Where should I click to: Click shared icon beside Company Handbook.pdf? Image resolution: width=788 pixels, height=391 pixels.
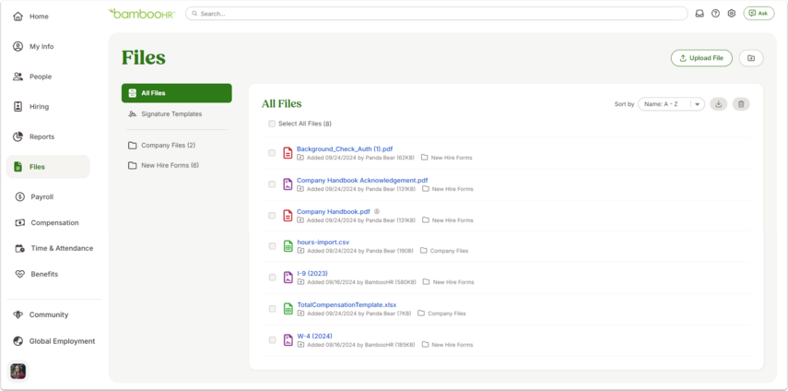pyautogui.click(x=377, y=211)
